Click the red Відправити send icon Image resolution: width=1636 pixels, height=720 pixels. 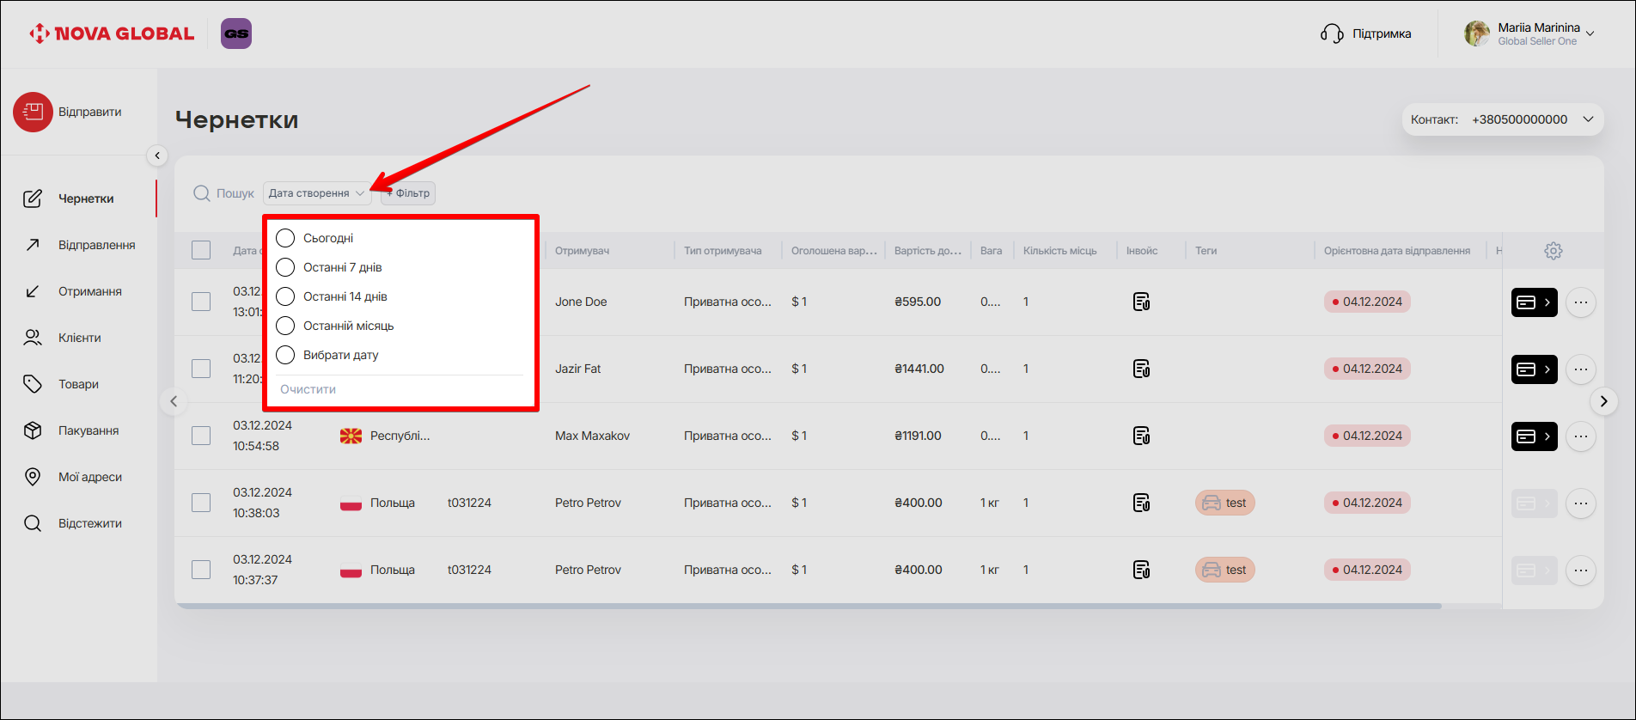33,113
